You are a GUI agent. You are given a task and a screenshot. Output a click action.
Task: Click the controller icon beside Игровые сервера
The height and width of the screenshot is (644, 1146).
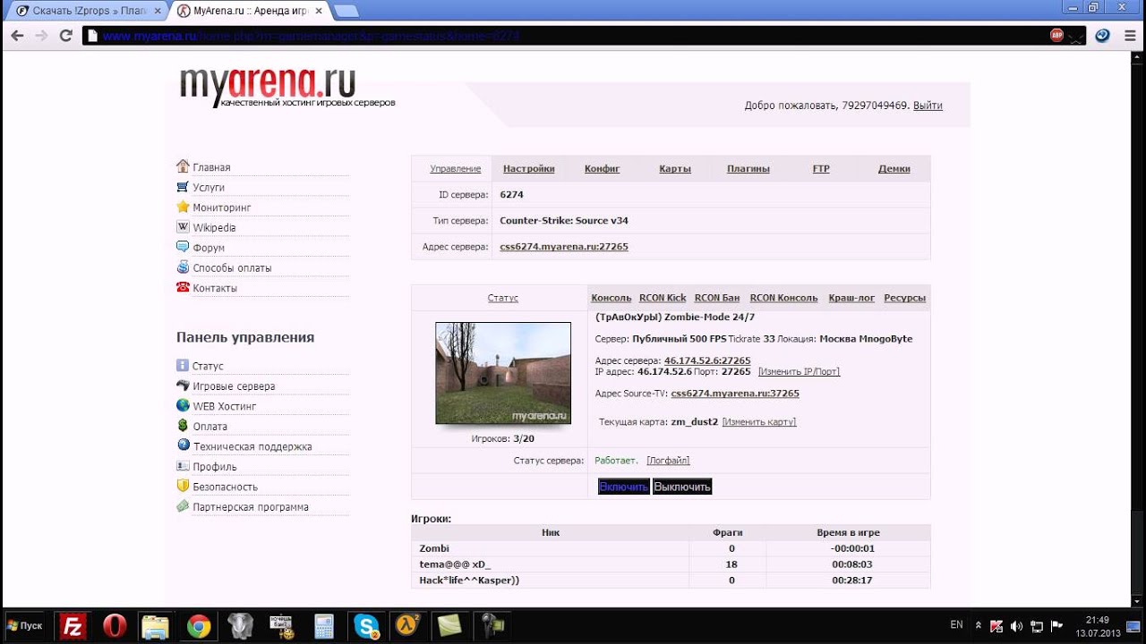pos(183,386)
